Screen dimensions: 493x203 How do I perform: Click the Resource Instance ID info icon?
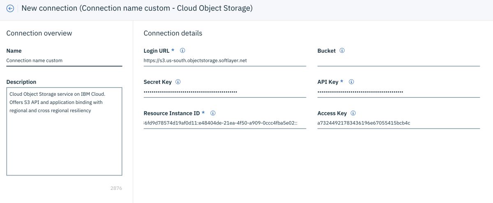click(x=213, y=113)
